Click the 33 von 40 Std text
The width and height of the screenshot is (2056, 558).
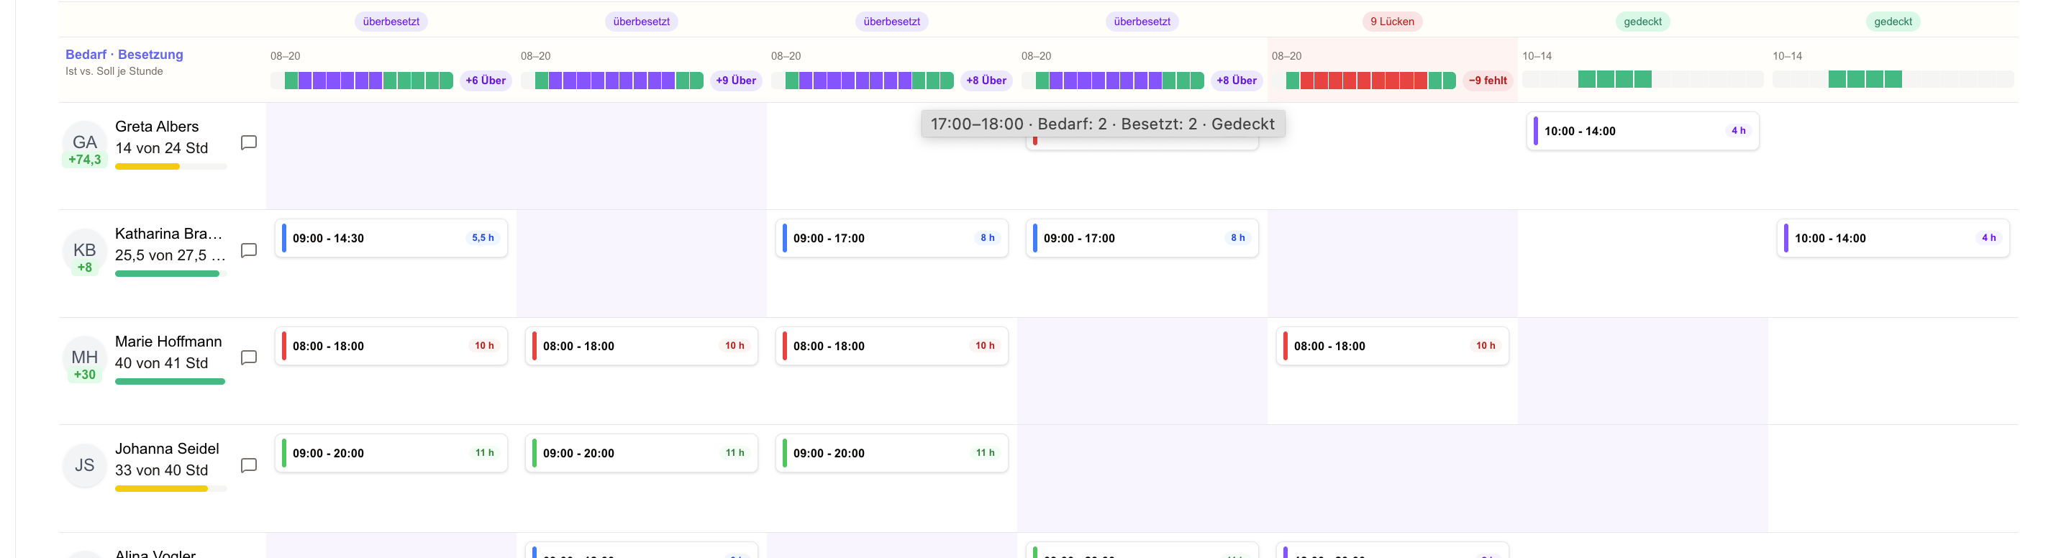[x=161, y=470]
